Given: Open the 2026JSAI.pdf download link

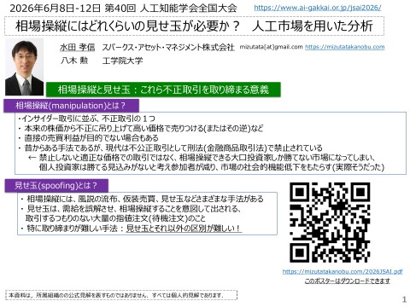Looking at the screenshot, I should pos(343,271).
